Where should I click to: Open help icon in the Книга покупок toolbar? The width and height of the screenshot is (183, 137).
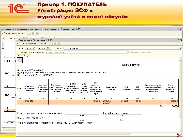click(x=59, y=44)
